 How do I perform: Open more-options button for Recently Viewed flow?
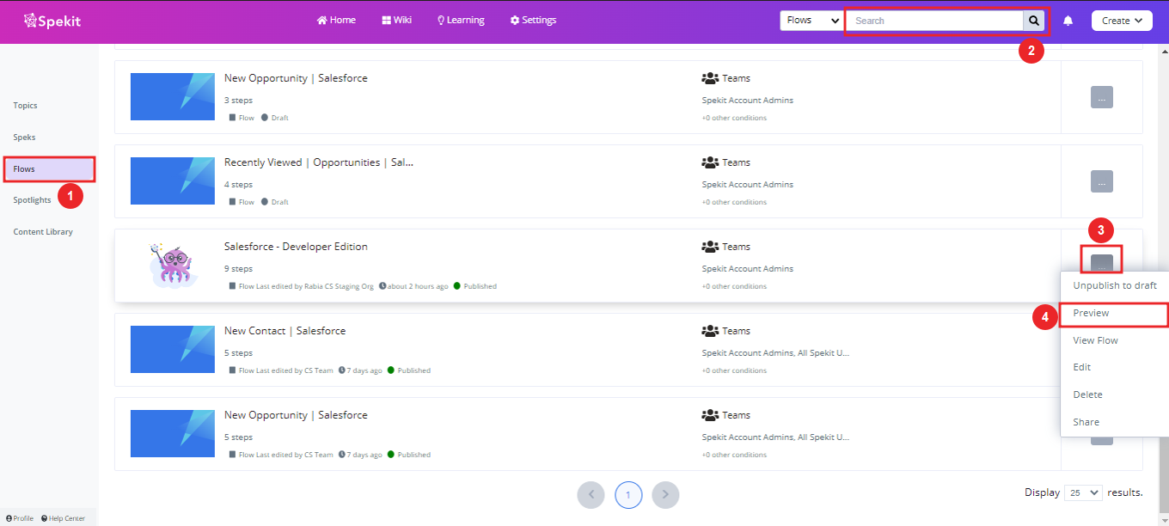[1102, 181]
